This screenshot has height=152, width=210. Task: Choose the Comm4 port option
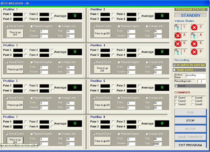tap(193, 98)
